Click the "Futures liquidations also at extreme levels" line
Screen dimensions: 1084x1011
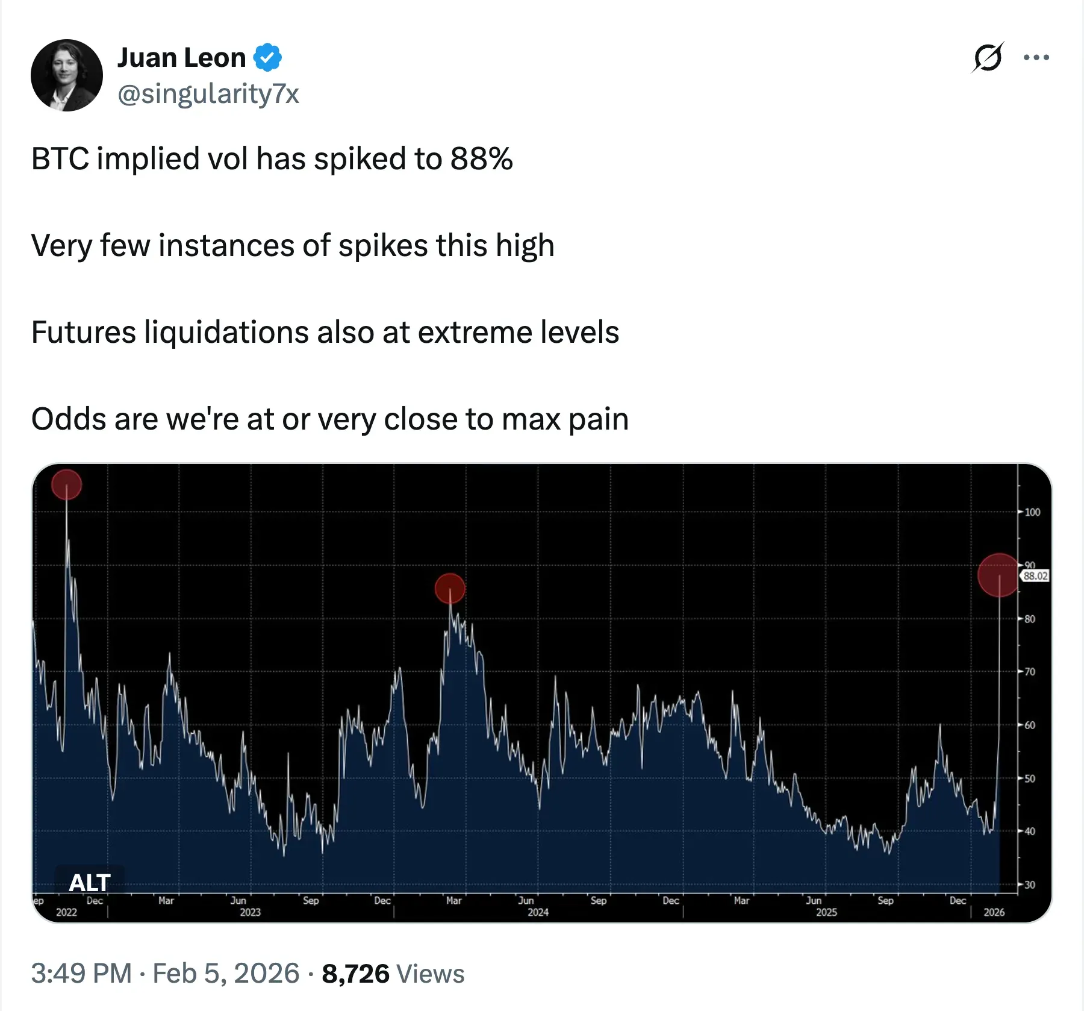[325, 333]
